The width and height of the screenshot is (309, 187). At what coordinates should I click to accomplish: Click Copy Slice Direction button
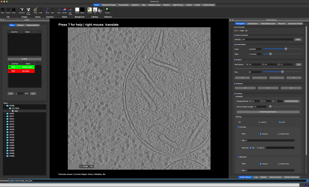pyautogui.click(x=292, y=101)
